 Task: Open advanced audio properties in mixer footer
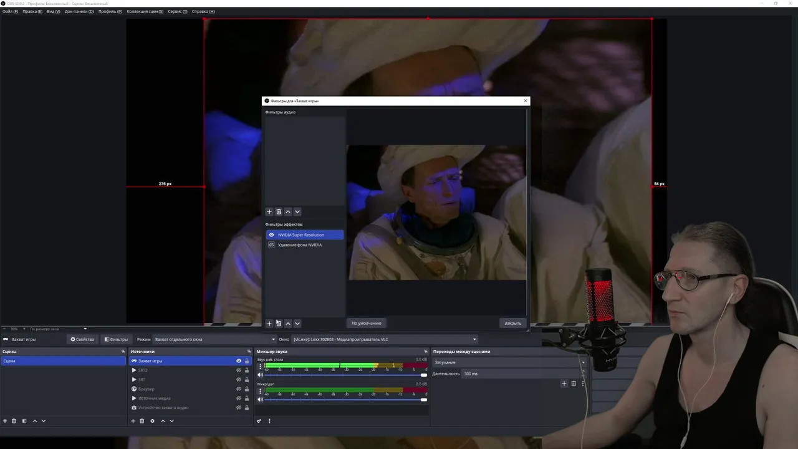[259, 421]
